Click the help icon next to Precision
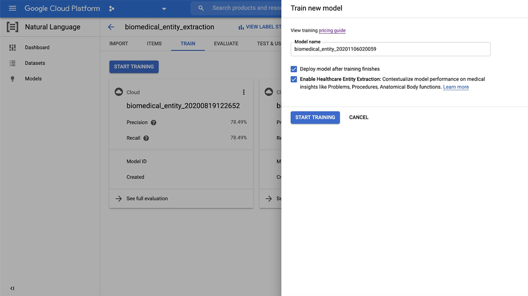Image resolution: width=528 pixels, height=296 pixels. point(154,122)
